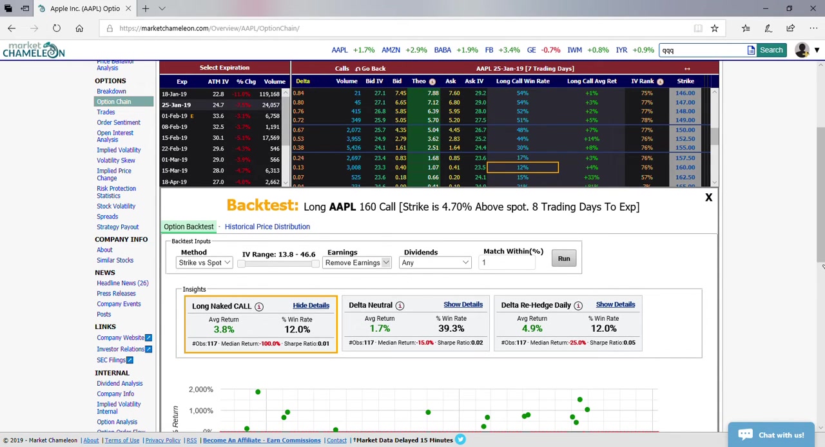The image size is (825, 447).
Task: Click the Twitter icon in footer
Action: pos(460,440)
